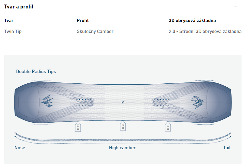Click the Tvar a profil heading
Viewport: 247px width, 168px height.
tap(18, 7)
